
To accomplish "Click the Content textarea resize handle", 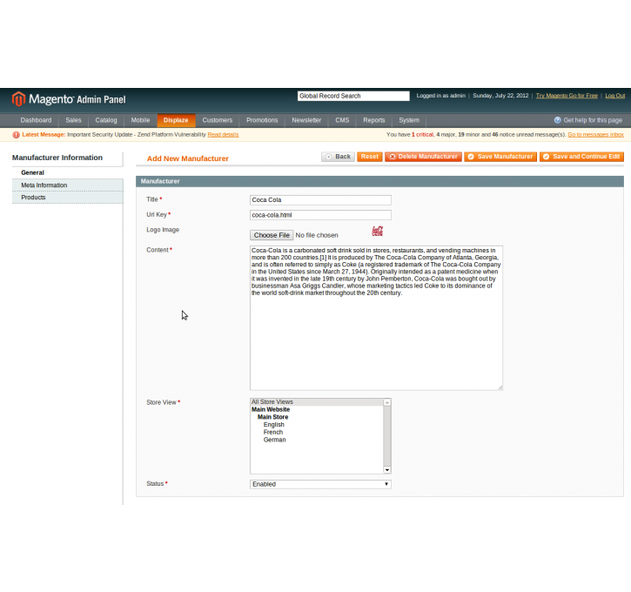I will click(x=500, y=387).
